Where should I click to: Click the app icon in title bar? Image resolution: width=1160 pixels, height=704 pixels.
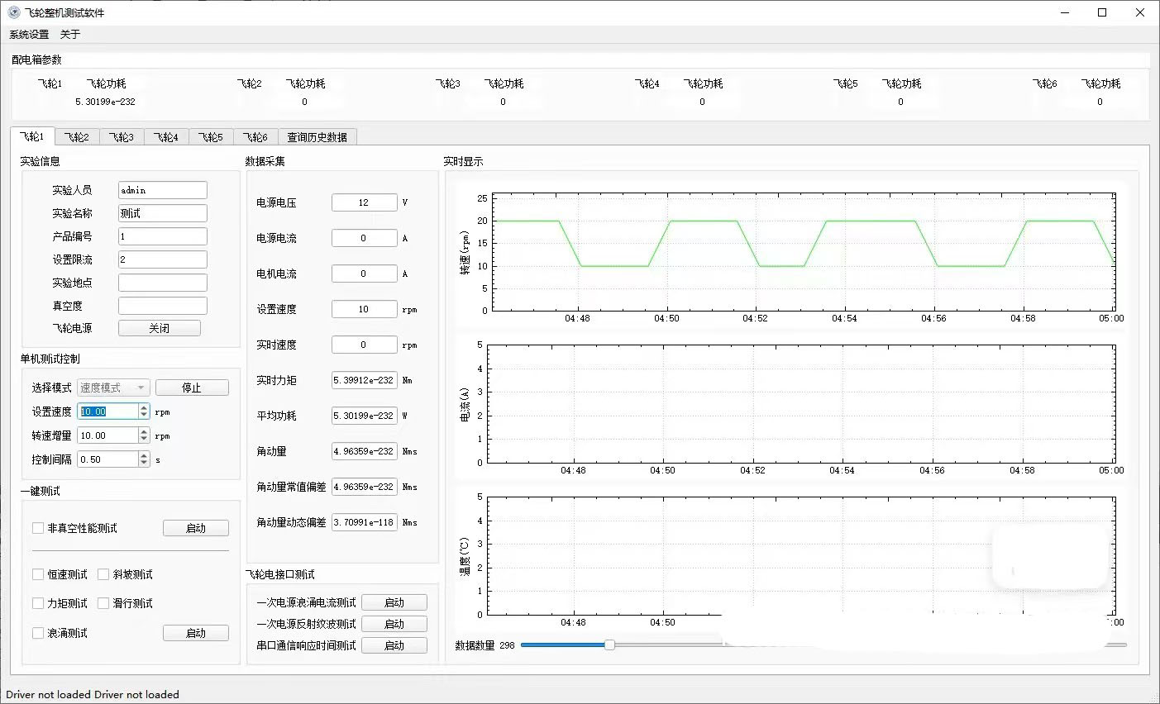tap(13, 12)
